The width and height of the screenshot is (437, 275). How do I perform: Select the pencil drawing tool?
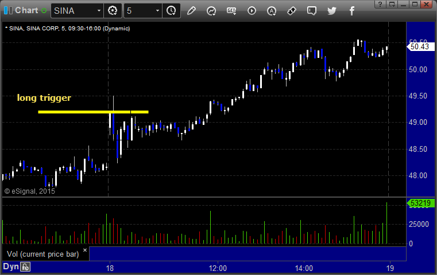coord(191,11)
